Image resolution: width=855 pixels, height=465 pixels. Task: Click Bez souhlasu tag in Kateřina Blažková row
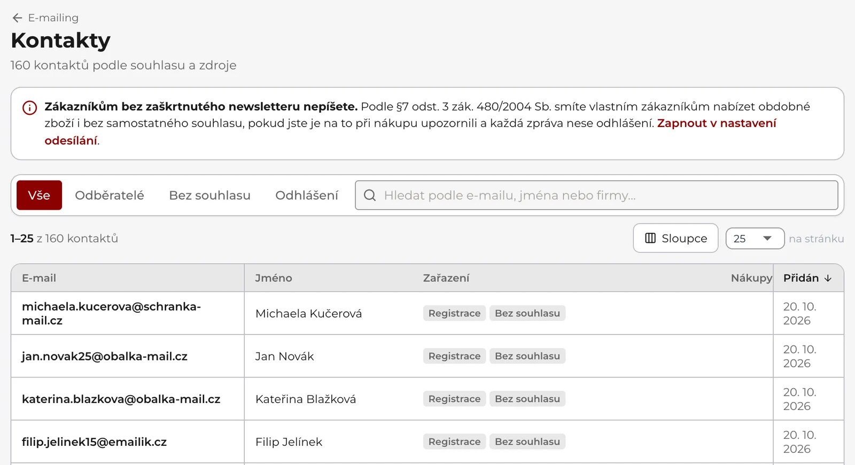(x=527, y=399)
